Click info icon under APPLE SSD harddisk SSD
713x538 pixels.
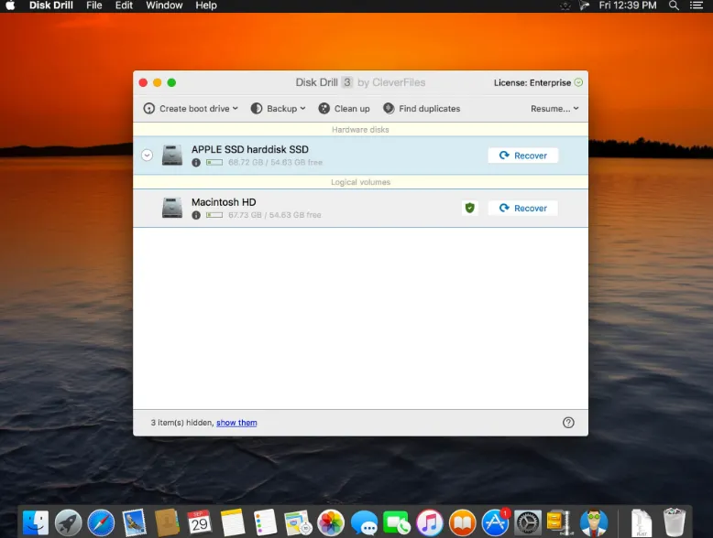point(196,163)
